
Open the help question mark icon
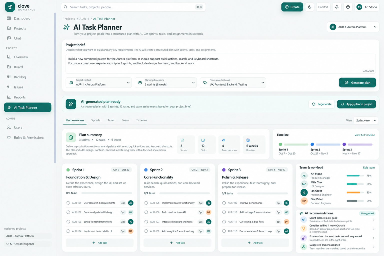[348, 7]
